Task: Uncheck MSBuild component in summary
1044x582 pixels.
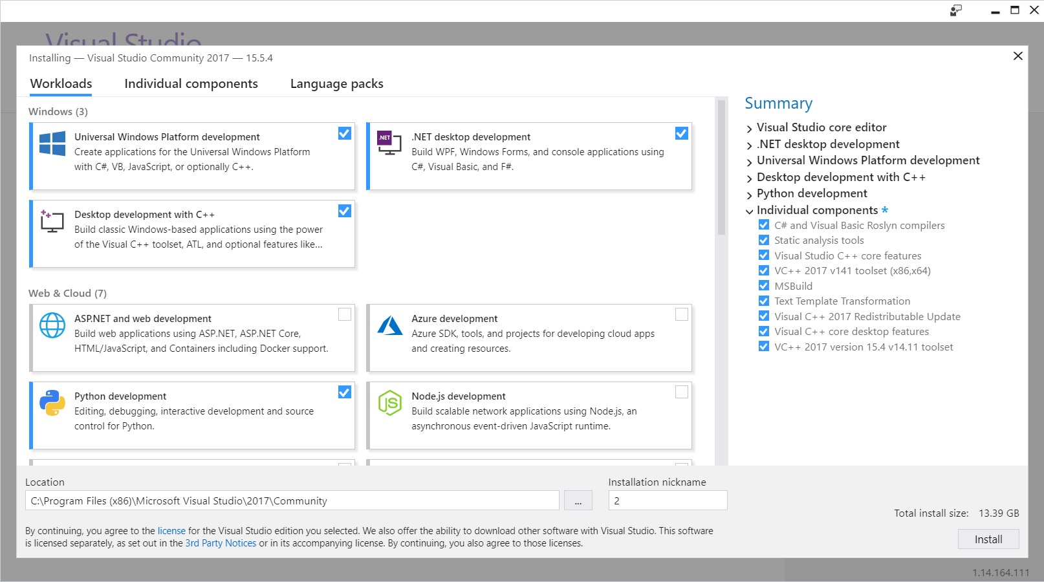Action: tap(764, 286)
